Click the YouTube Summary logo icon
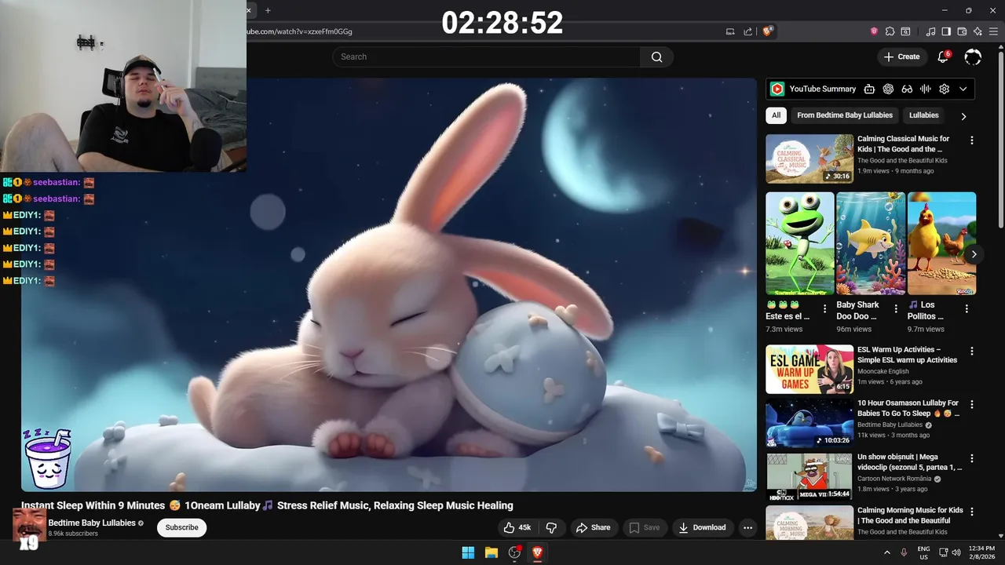Image resolution: width=1005 pixels, height=565 pixels. point(777,89)
